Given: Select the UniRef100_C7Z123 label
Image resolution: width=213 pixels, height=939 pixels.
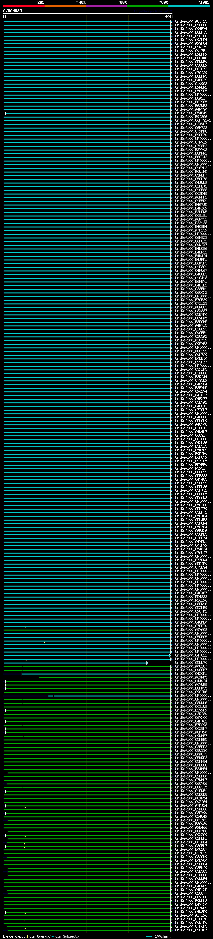Looking at the screenshot, I should click(x=191, y=304).
